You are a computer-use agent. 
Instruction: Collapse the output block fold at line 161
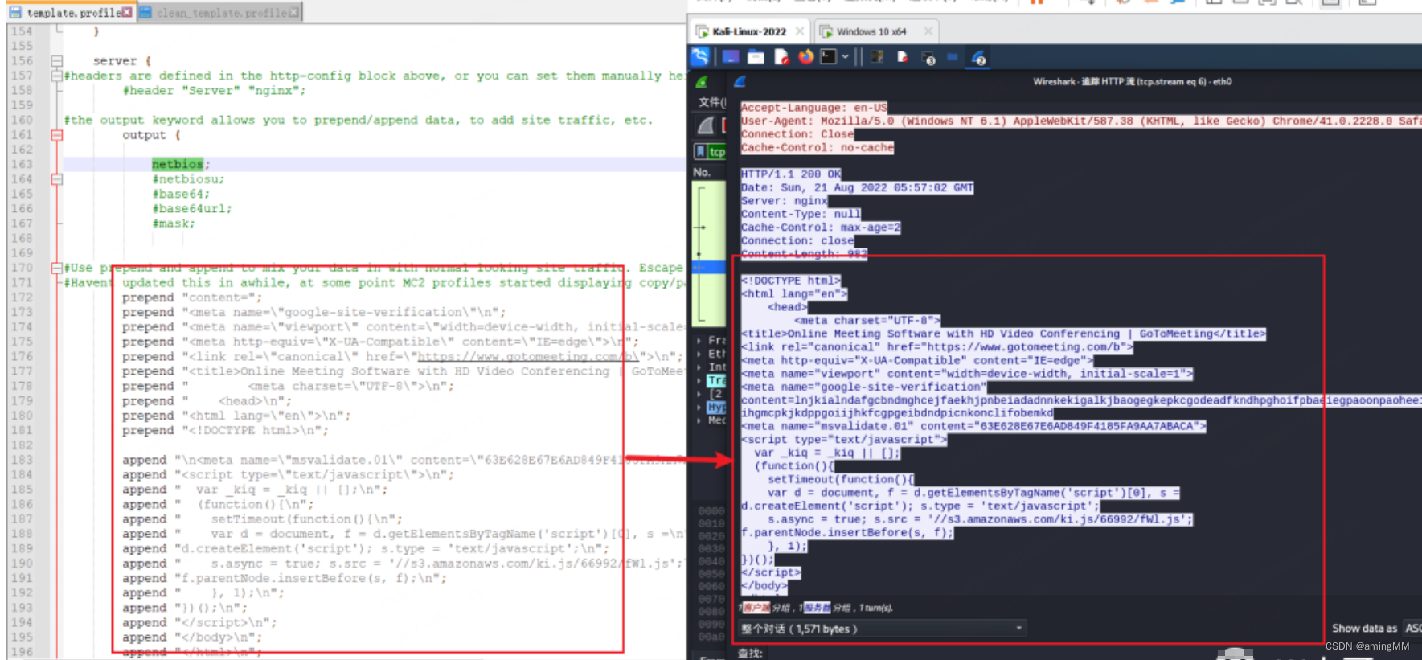pyautogui.click(x=57, y=135)
